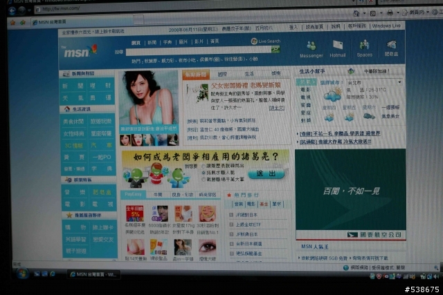This screenshot has width=443, height=295.
Task: Select third radio option in job survey
Action: click(x=203, y=180)
